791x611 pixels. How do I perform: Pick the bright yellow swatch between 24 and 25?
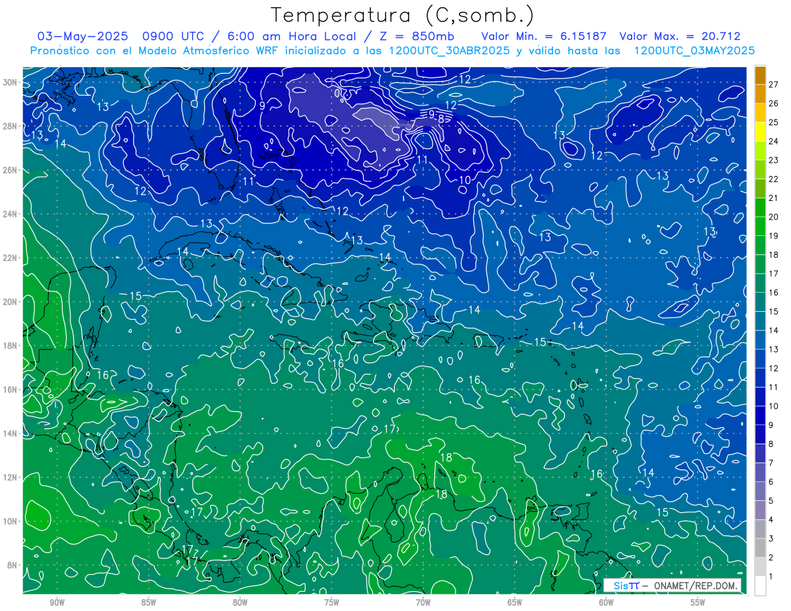(760, 132)
